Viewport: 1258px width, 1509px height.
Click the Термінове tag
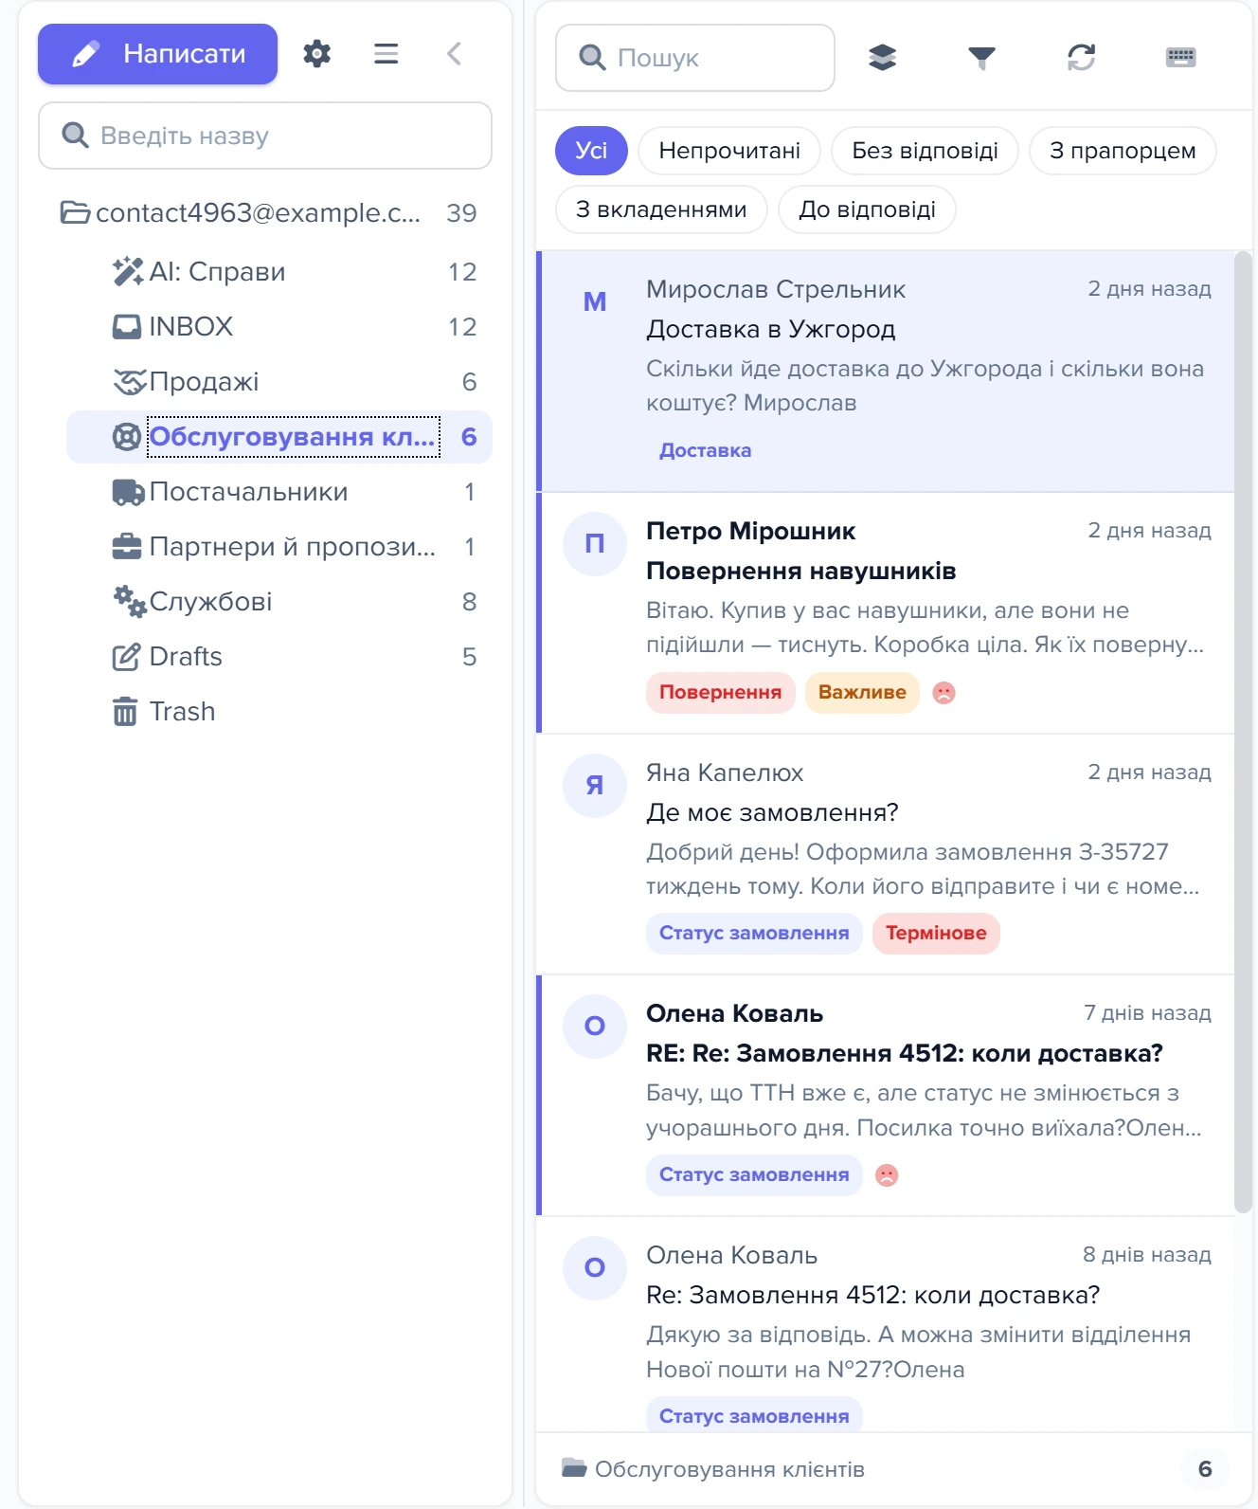coord(936,934)
